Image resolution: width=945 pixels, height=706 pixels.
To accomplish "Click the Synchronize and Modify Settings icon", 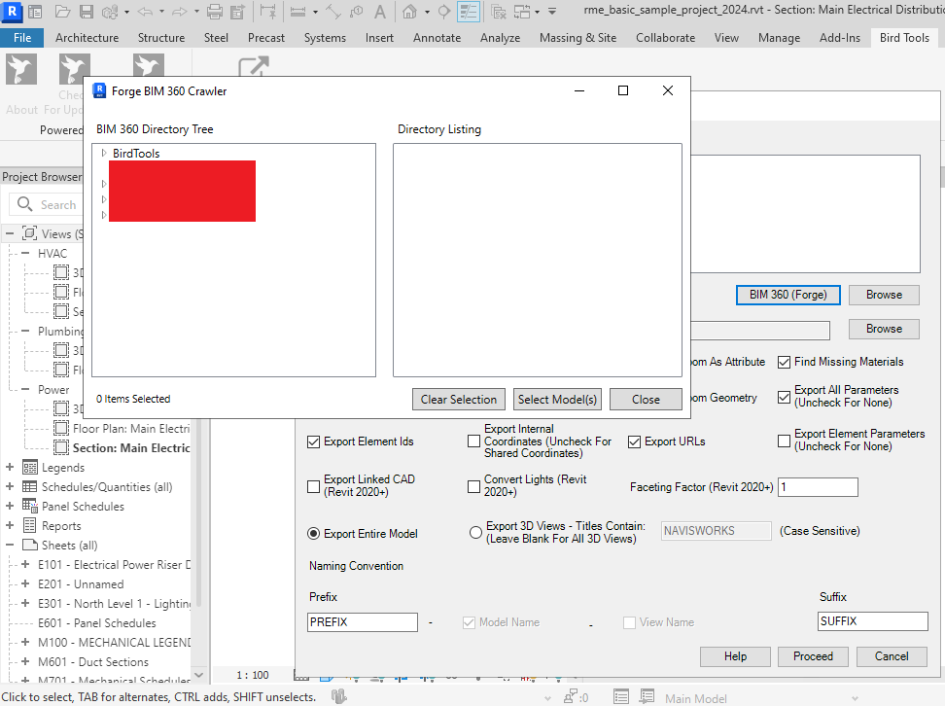I will [110, 11].
